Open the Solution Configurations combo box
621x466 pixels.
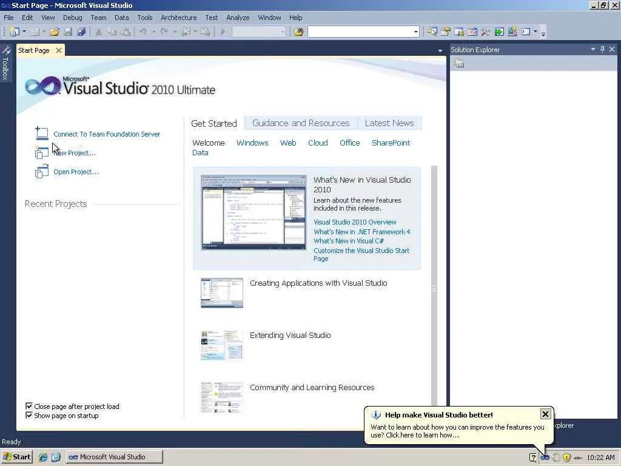tap(258, 32)
